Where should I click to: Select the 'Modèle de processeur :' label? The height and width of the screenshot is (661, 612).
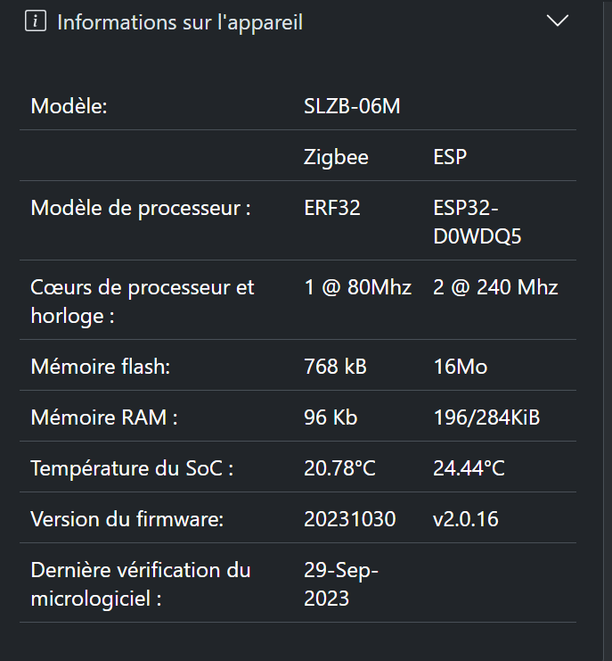[141, 208]
